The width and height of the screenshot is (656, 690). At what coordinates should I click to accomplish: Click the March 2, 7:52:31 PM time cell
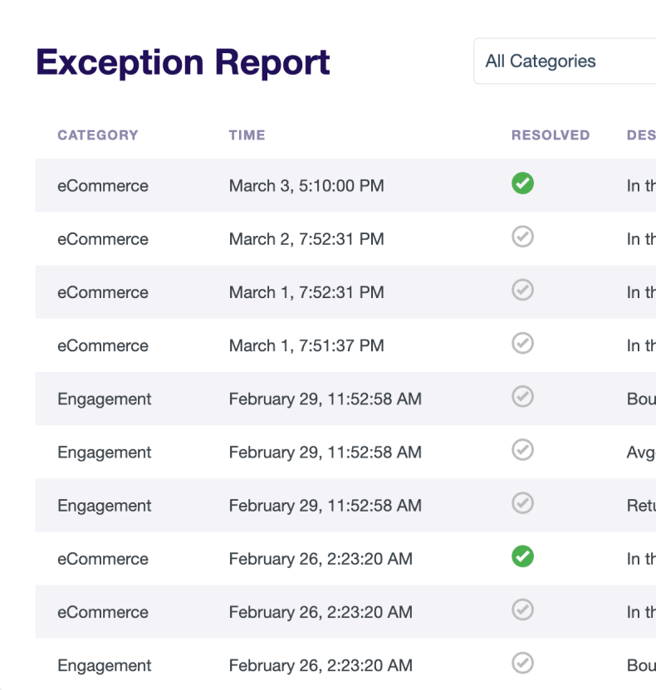coord(306,239)
